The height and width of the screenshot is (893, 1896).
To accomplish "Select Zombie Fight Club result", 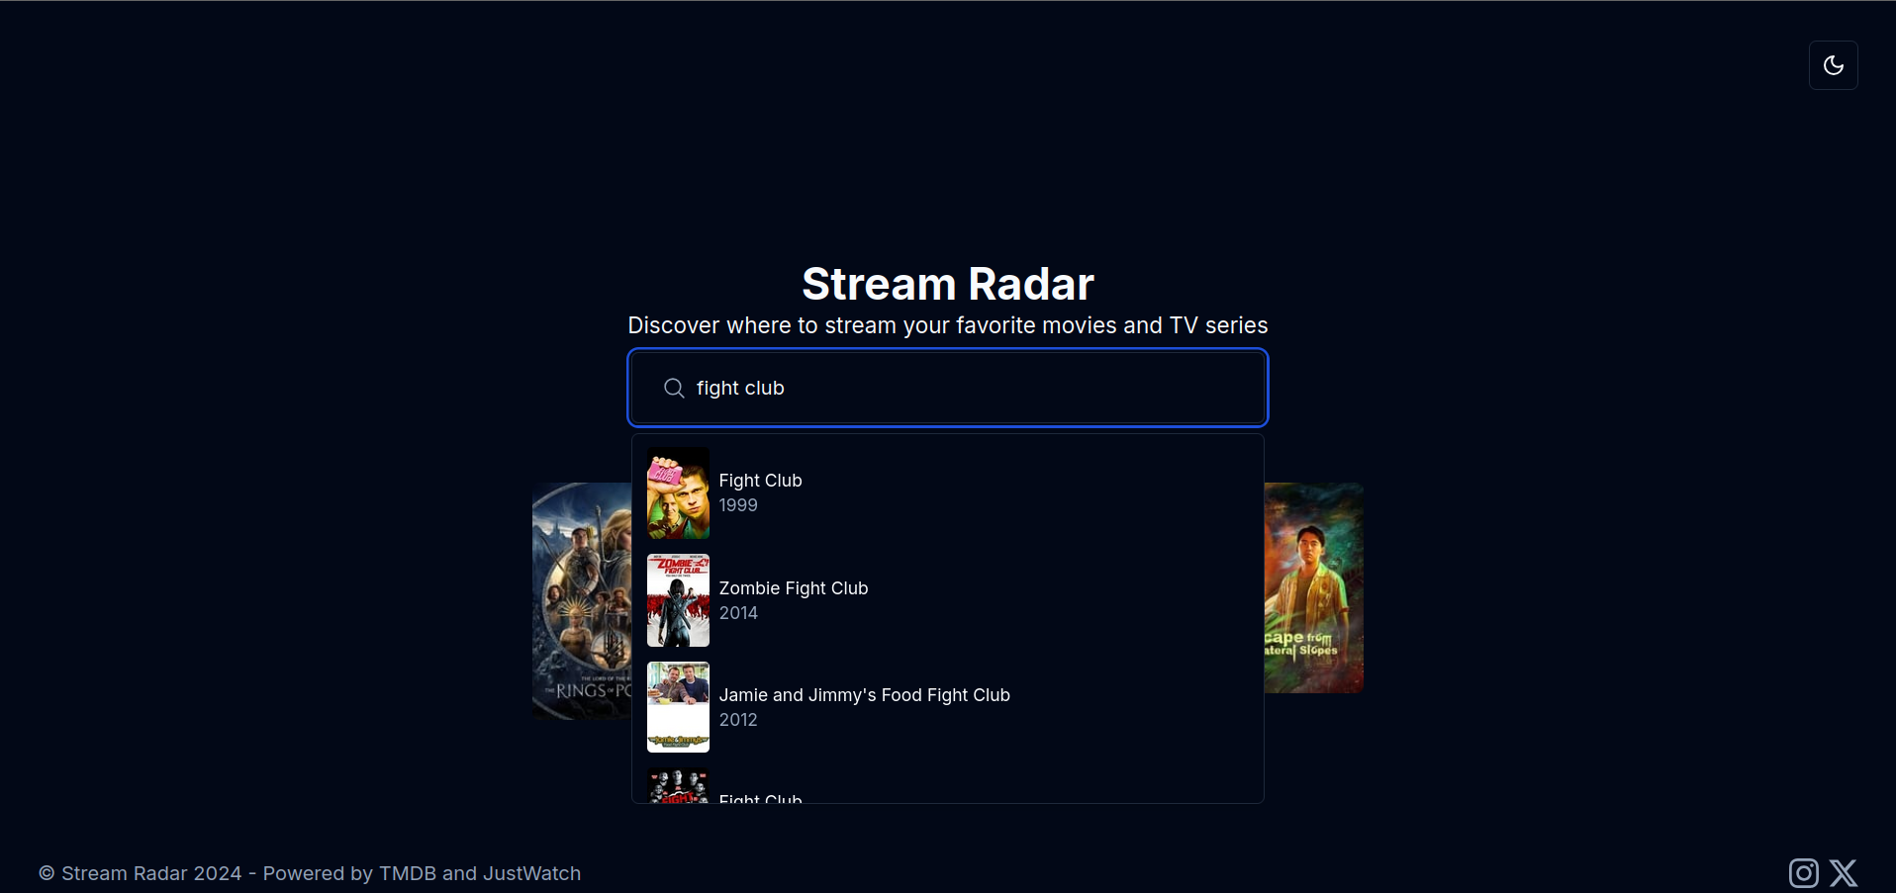I will click(x=947, y=600).
